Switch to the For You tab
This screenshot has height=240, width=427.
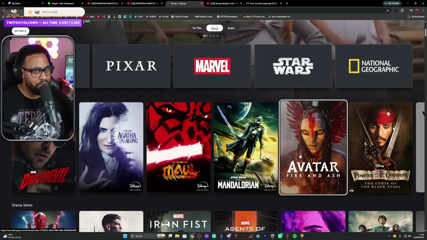197,28
